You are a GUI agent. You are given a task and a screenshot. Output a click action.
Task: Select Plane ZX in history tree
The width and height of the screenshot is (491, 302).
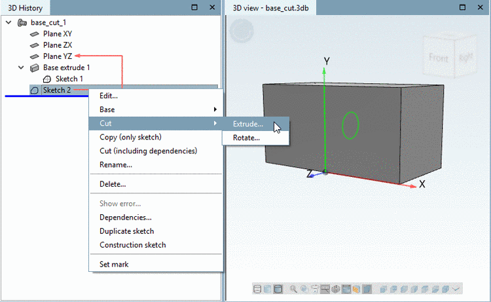pyautogui.click(x=58, y=45)
